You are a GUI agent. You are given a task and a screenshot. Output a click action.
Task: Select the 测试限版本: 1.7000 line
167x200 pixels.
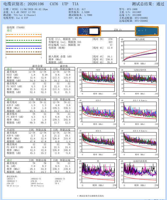point(80,15)
